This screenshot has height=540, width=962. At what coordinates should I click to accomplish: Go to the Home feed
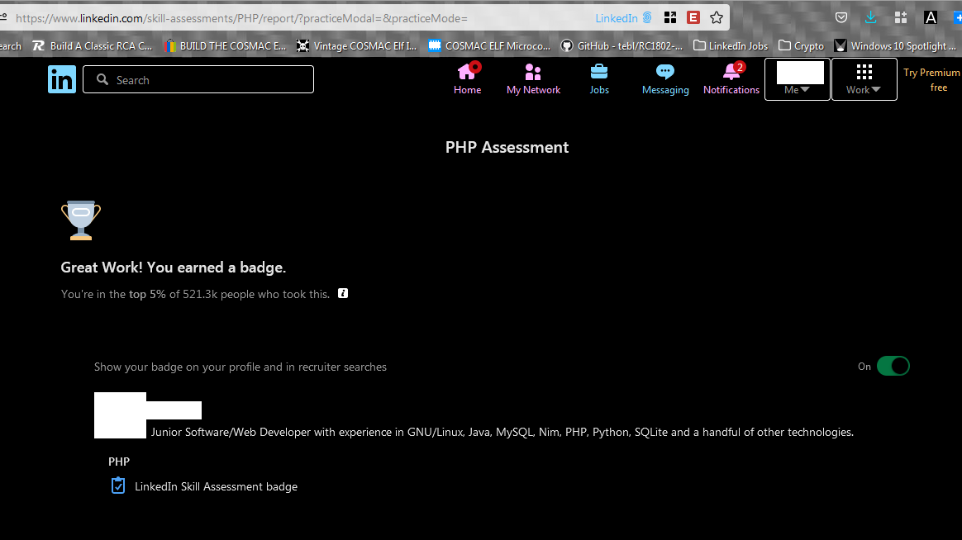click(468, 79)
